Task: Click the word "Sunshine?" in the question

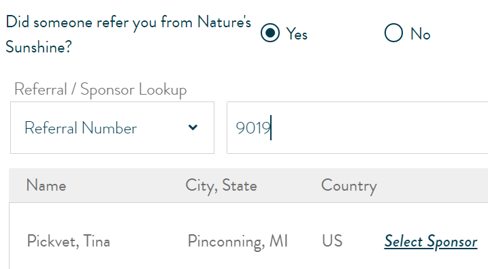Action: pyautogui.click(x=39, y=47)
